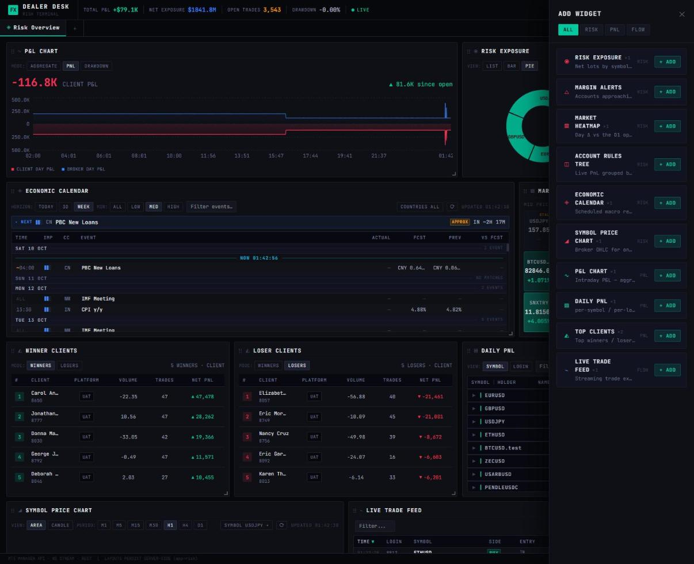This screenshot has width=694, height=564.
Task: Open the Risk Overview tab
Action: tap(33, 28)
